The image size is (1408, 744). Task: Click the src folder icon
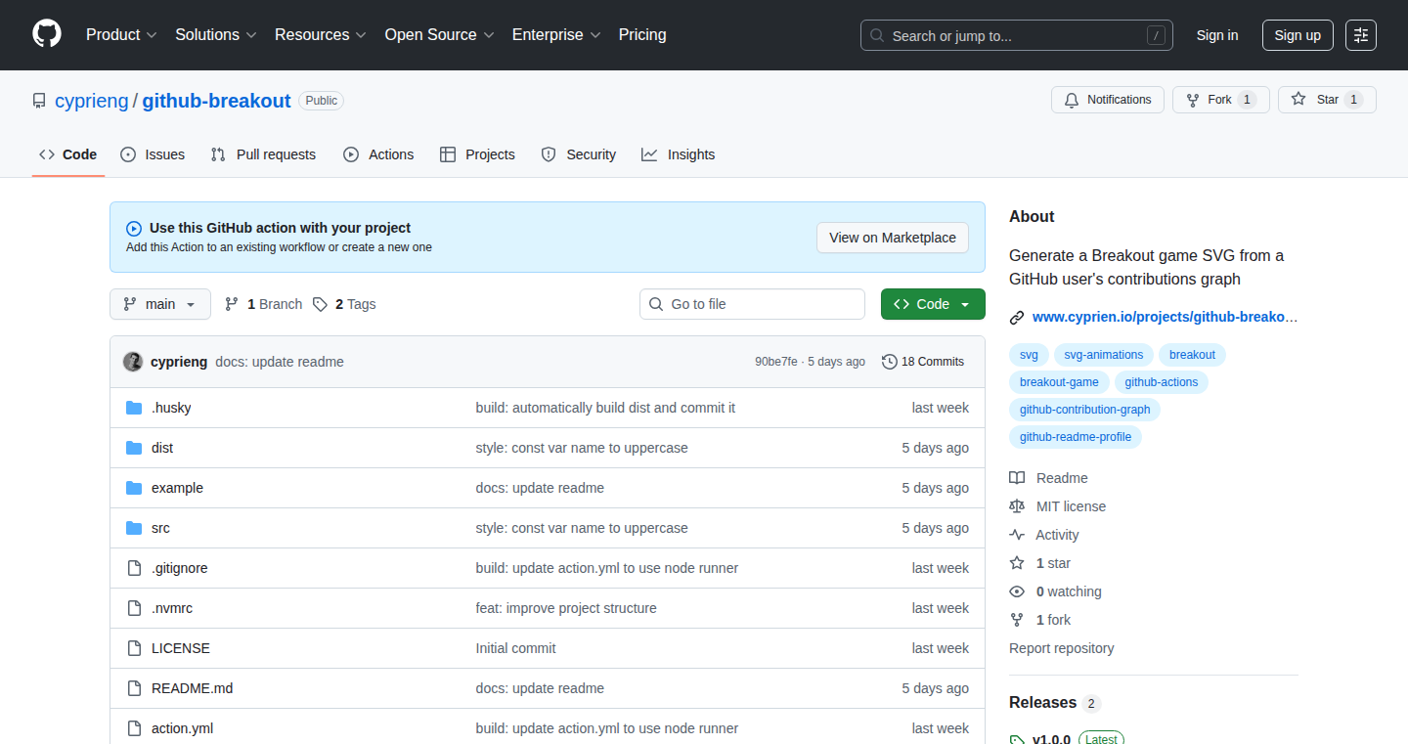coord(134,528)
